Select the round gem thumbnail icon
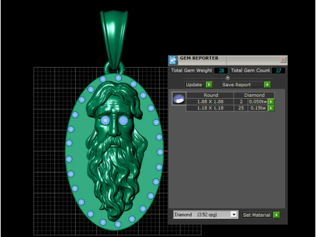Screen dimensions: 316x237 coord(179,99)
